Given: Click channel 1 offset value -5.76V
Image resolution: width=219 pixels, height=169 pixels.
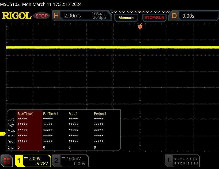Looking at the screenshot, I should tap(41, 164).
